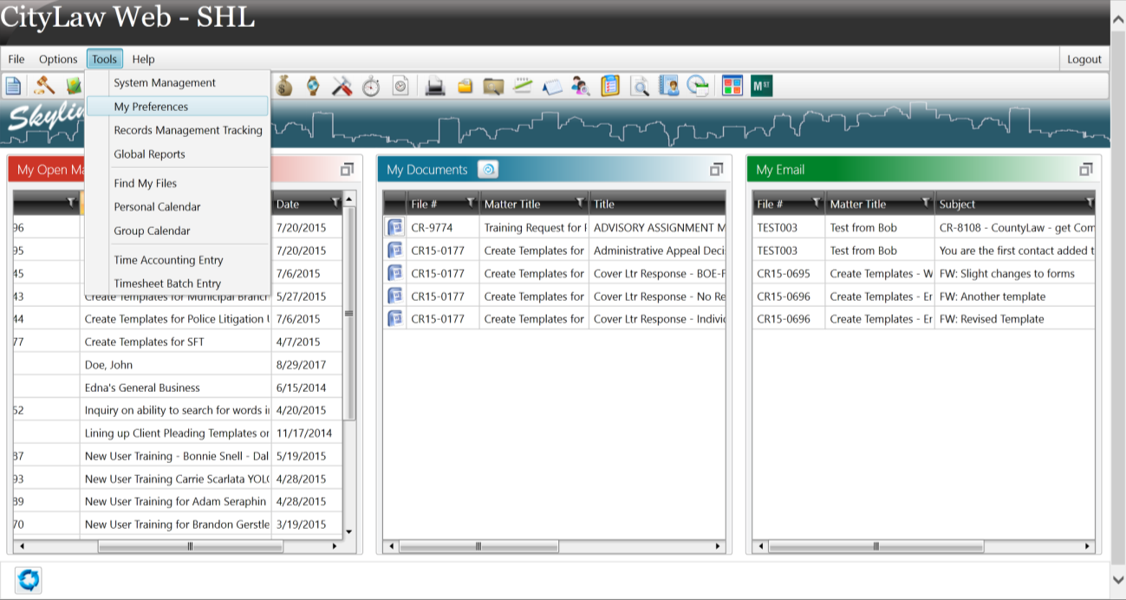Click the refresh icon in My Documents header
This screenshot has height=600, width=1126.
490,169
